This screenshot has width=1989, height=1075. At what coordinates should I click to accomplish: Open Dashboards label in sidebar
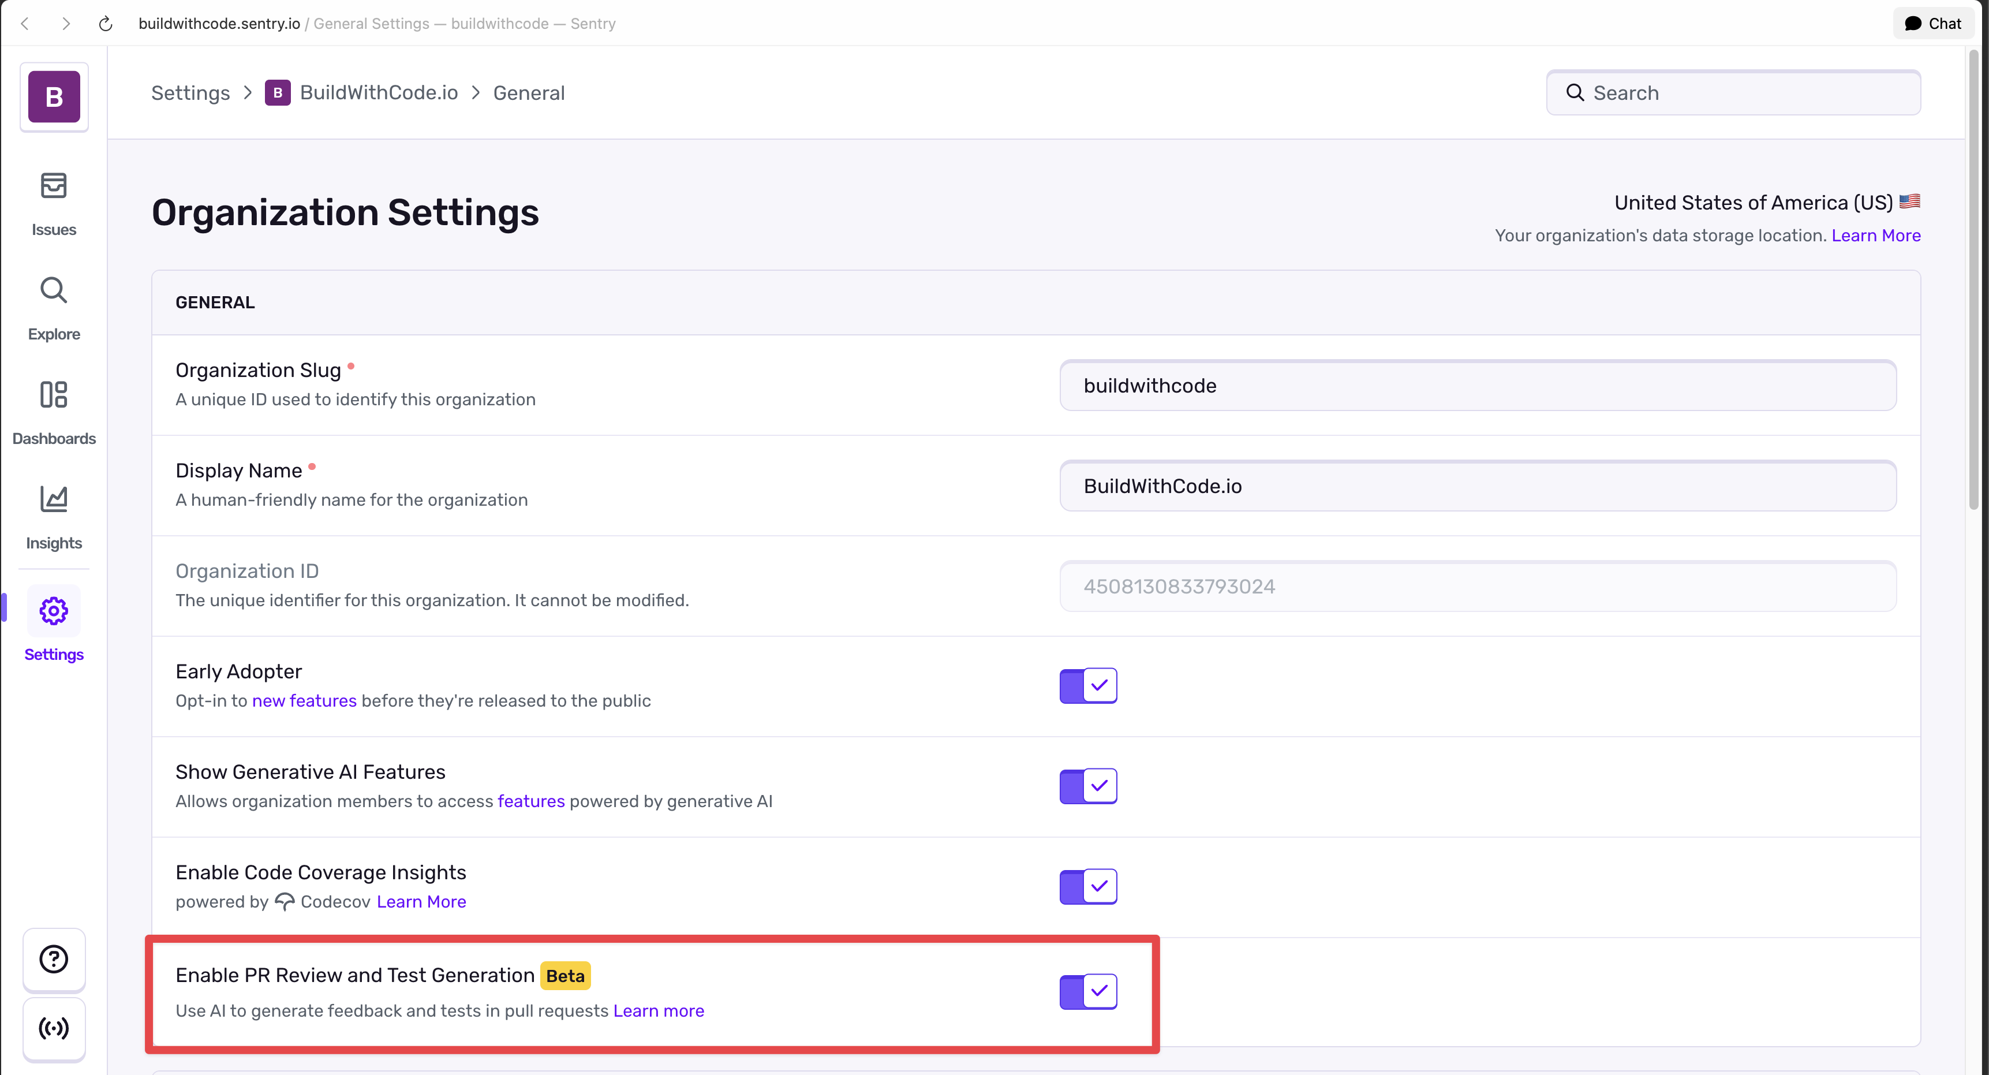[x=54, y=439]
